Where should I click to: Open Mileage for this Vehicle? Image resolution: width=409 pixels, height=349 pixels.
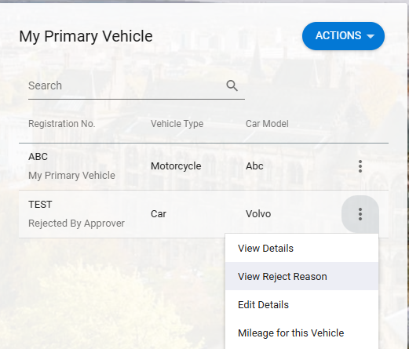(x=301, y=333)
